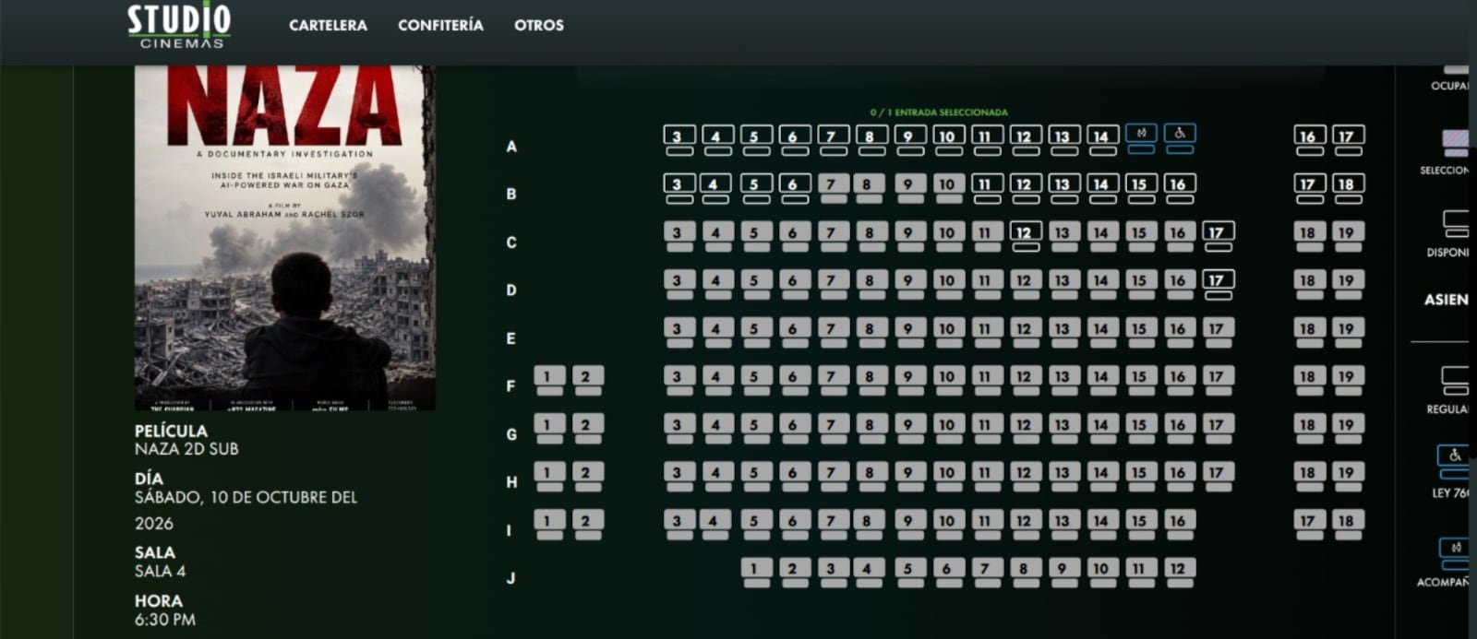Select seat 3 in row B
The image size is (1477, 639).
[679, 188]
